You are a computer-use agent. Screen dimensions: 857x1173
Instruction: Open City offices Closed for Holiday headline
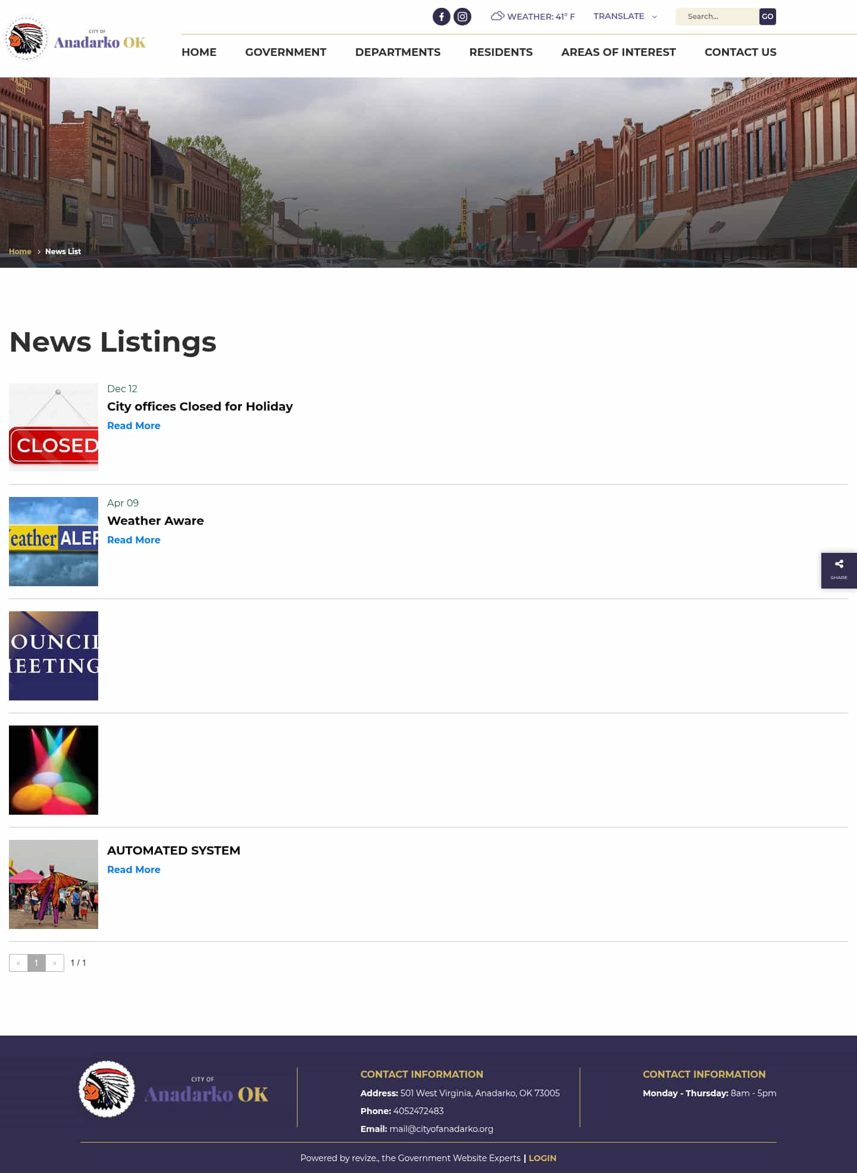pyautogui.click(x=200, y=406)
